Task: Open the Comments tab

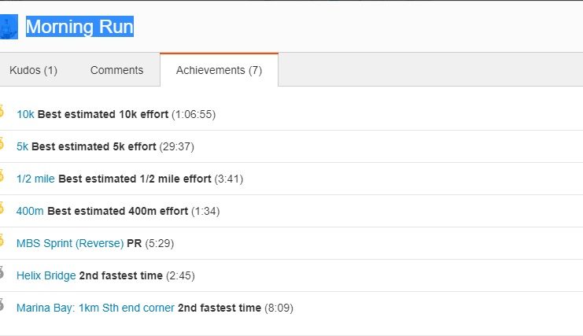Action: pyautogui.click(x=116, y=70)
